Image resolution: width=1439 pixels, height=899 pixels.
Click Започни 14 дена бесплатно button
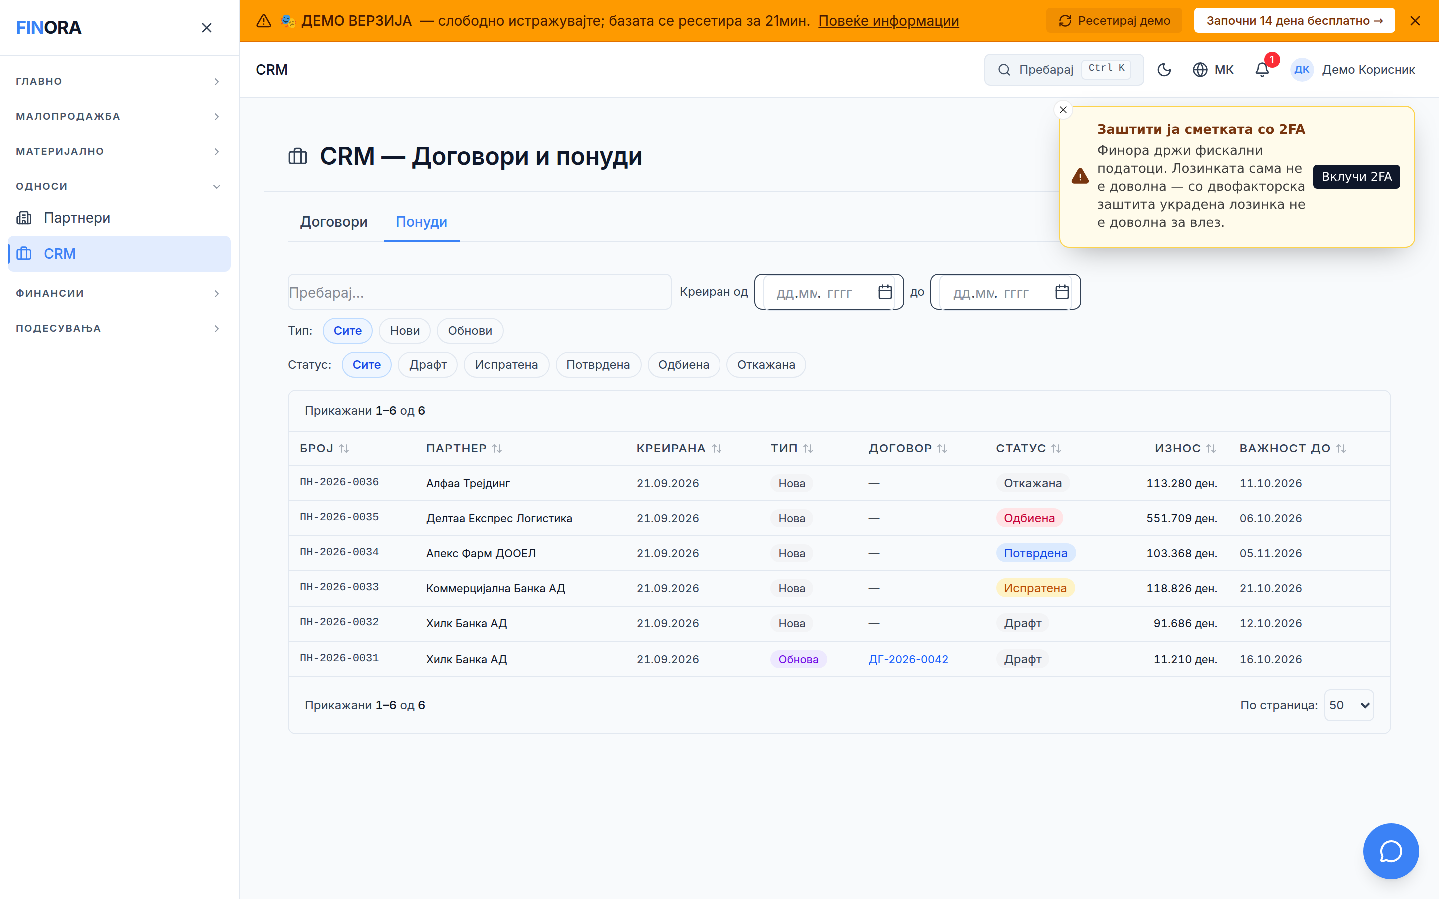coord(1294,21)
